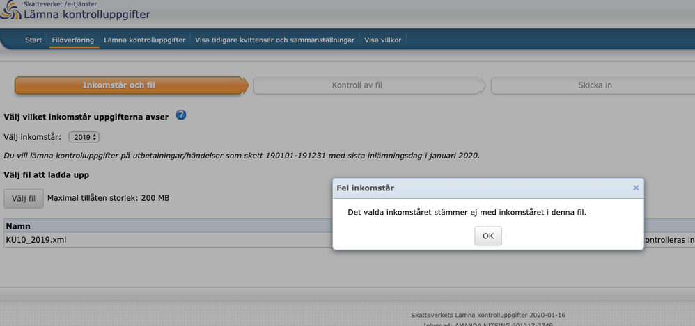Click the Skatteverket logo icon
The width and height of the screenshot is (695, 326).
[10, 11]
